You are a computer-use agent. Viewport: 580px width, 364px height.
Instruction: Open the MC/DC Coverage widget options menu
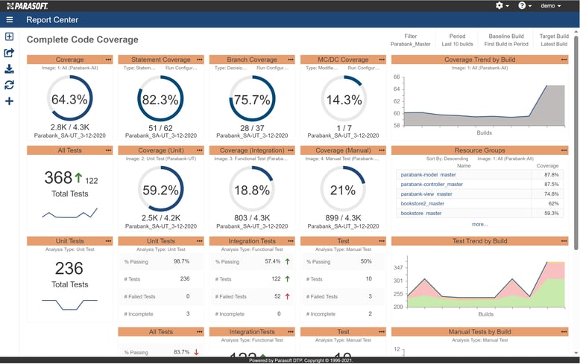pos(382,60)
